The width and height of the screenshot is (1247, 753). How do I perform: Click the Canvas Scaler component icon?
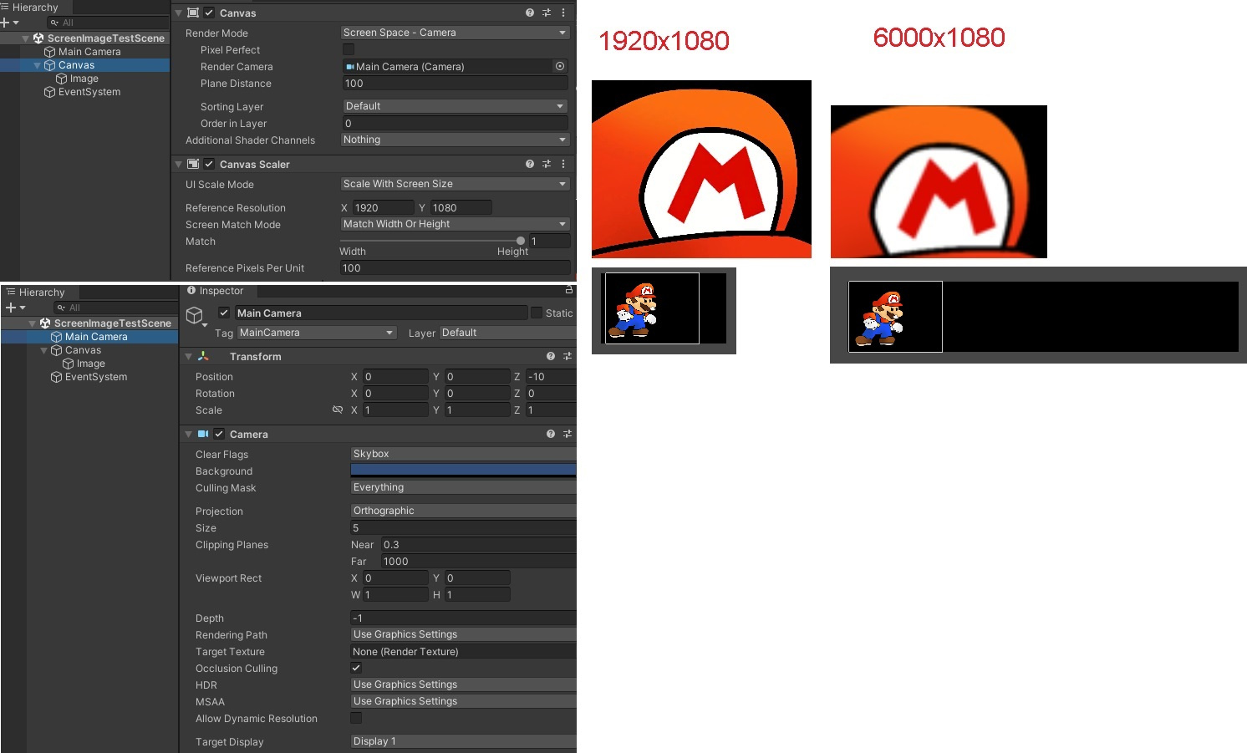pos(193,164)
